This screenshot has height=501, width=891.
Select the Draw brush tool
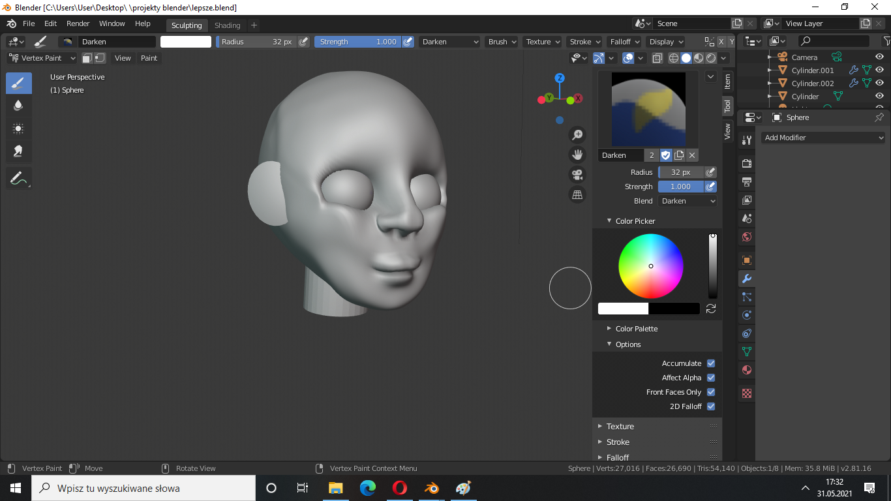point(18,83)
